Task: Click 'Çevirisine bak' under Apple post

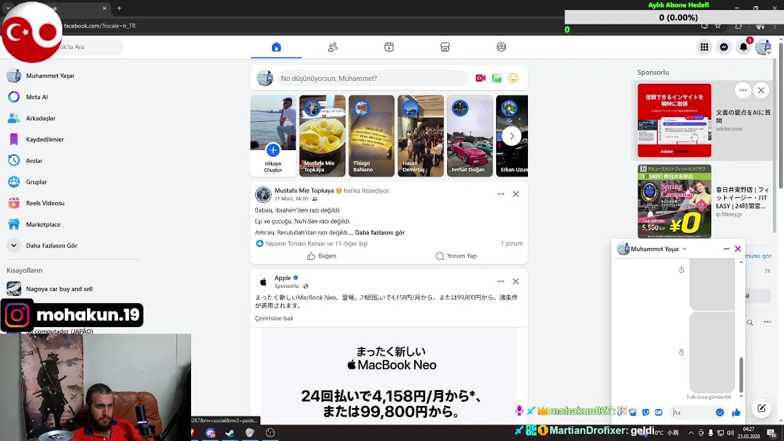Action: click(x=274, y=318)
